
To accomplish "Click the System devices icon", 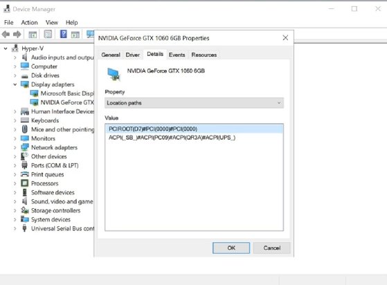I will 25,219.
